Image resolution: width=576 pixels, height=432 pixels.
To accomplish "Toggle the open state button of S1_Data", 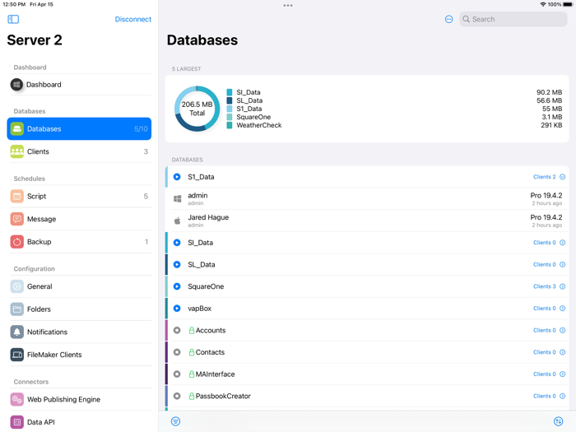I will click(177, 177).
